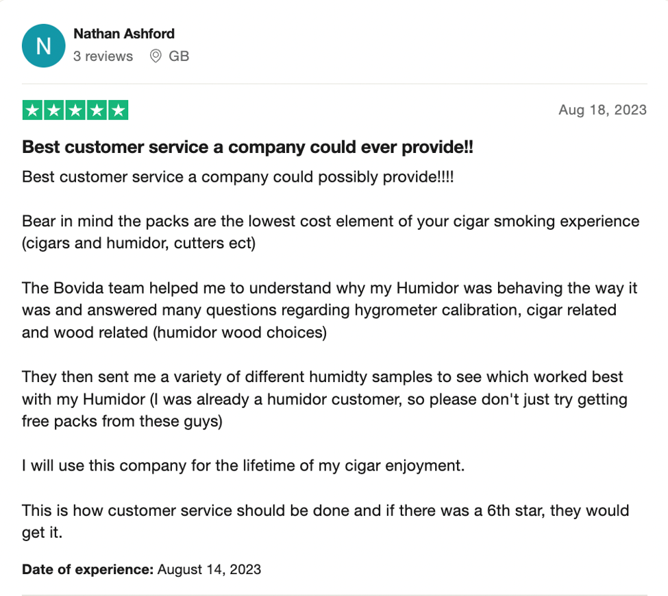Open Nathan Ashford's profile name link
668x596 pixels.
124,34
